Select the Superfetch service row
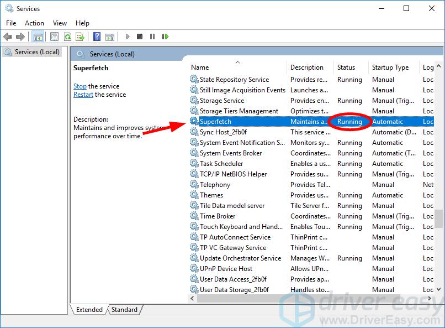This screenshot has height=328, width=445. tap(311, 121)
